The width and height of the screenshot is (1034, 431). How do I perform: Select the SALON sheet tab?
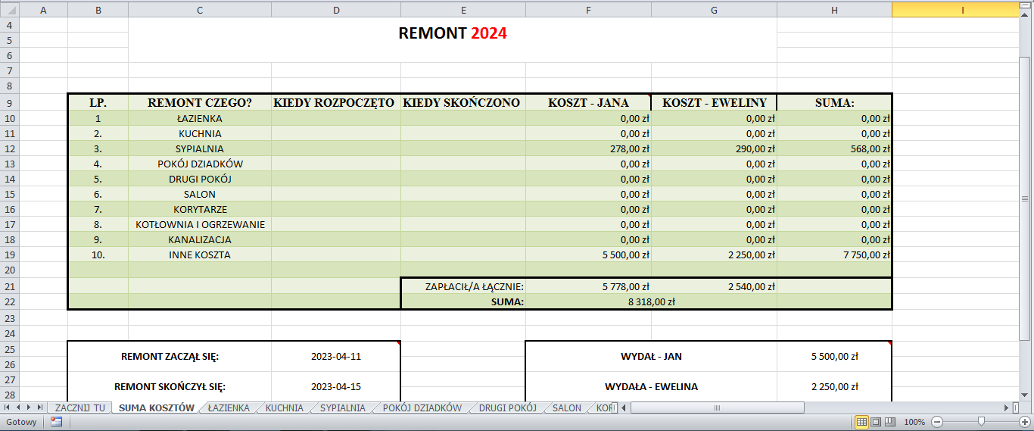pyautogui.click(x=566, y=408)
